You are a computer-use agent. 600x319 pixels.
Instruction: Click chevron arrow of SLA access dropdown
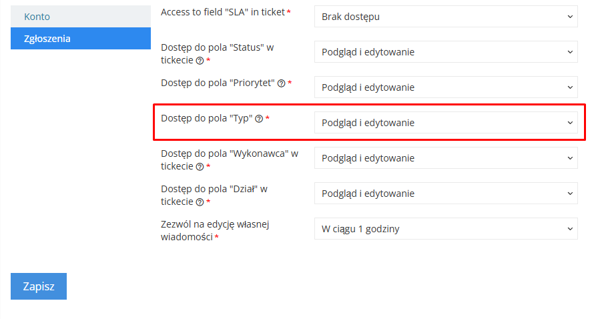[570, 17]
